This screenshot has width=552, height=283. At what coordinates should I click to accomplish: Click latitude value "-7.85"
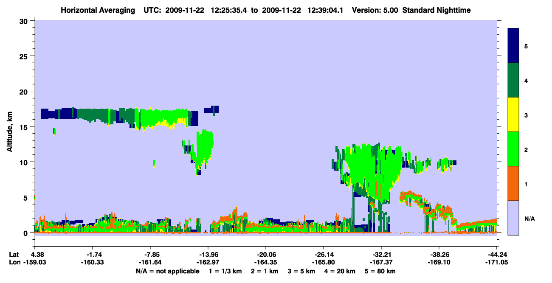pyautogui.click(x=150, y=255)
